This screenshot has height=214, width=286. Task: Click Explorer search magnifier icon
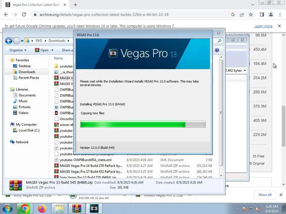[220, 41]
